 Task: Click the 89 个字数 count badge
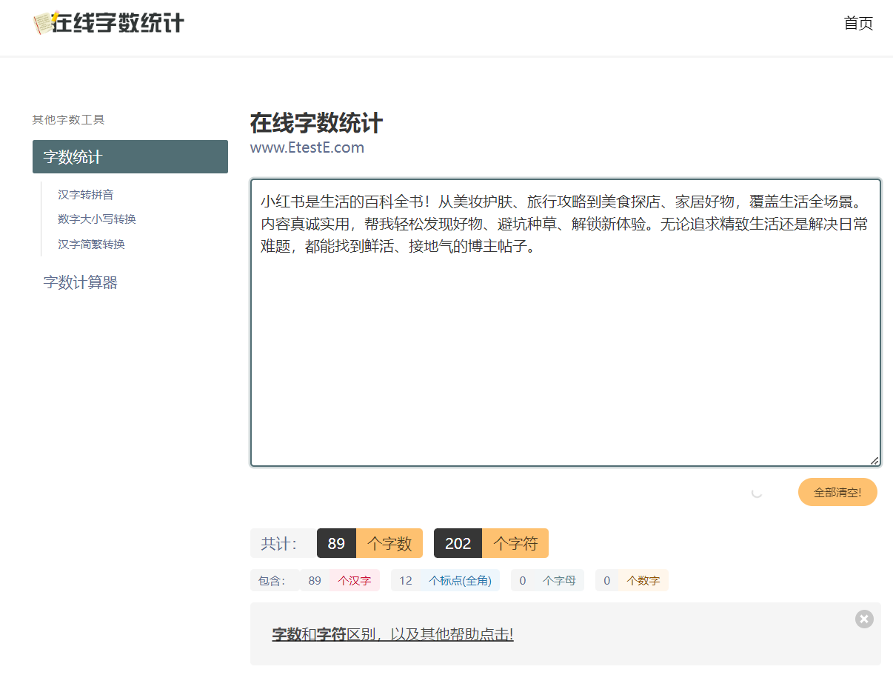(x=369, y=543)
